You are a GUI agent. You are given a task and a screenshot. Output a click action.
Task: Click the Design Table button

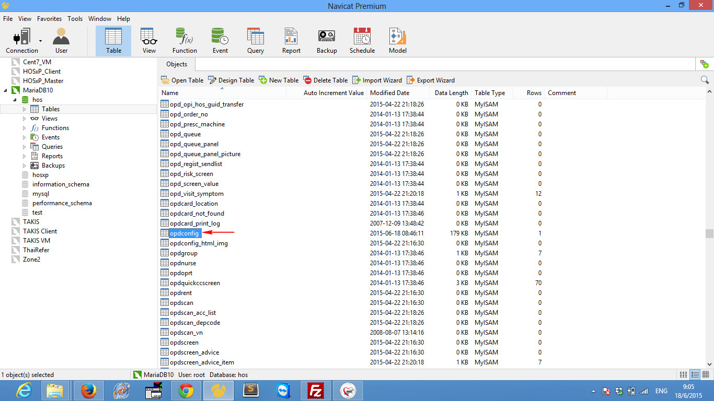point(231,80)
